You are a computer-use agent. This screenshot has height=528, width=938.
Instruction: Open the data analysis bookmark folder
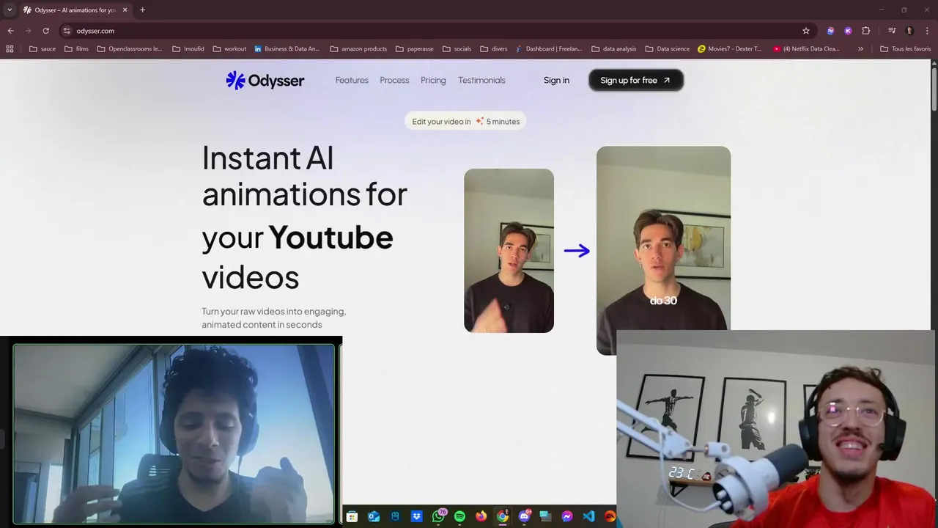click(613, 49)
